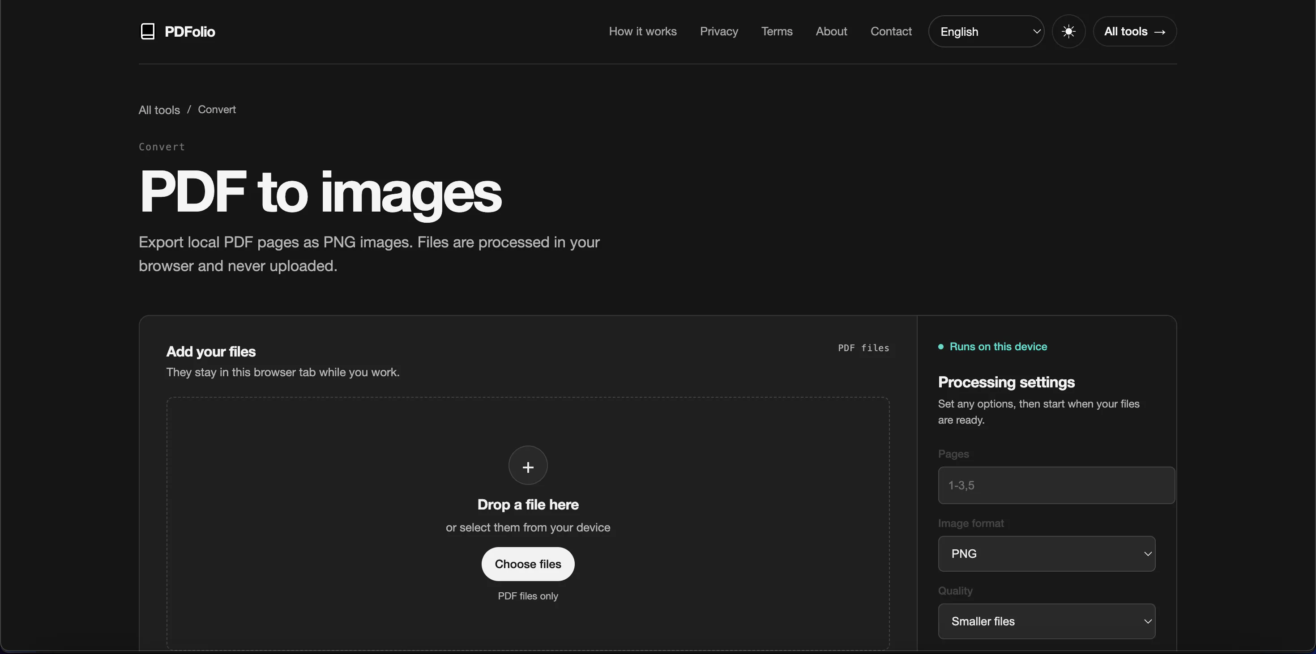Open the English language dropdown

[x=986, y=32]
